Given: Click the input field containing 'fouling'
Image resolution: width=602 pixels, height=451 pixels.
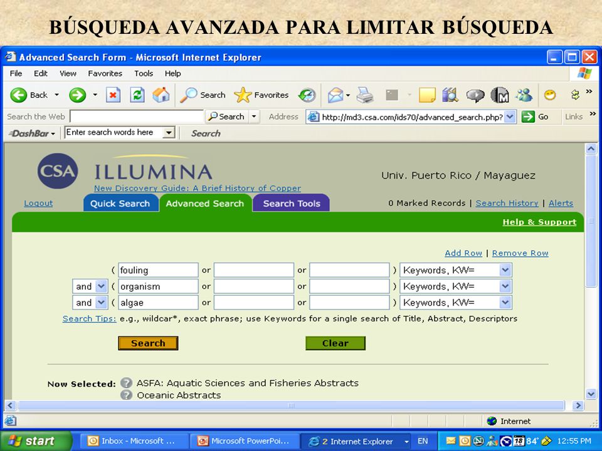Looking at the screenshot, I should point(158,270).
